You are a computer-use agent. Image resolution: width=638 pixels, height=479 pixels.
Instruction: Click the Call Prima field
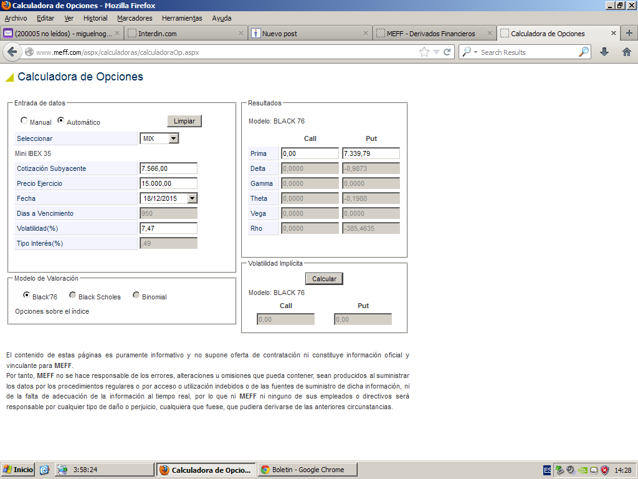tap(310, 153)
